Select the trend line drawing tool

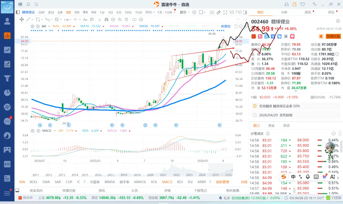[28, 19]
